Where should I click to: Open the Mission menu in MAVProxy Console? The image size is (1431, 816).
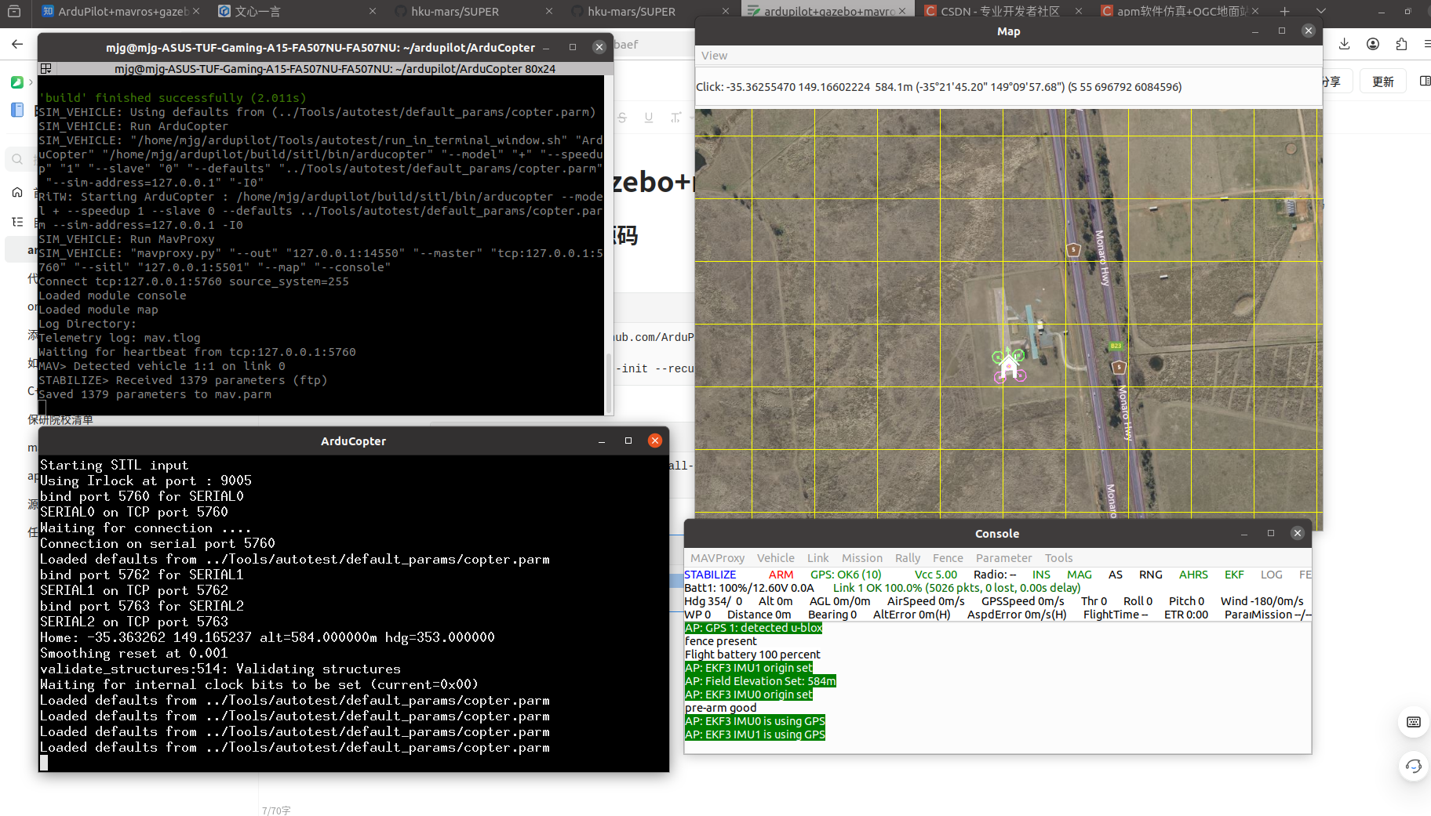861,557
